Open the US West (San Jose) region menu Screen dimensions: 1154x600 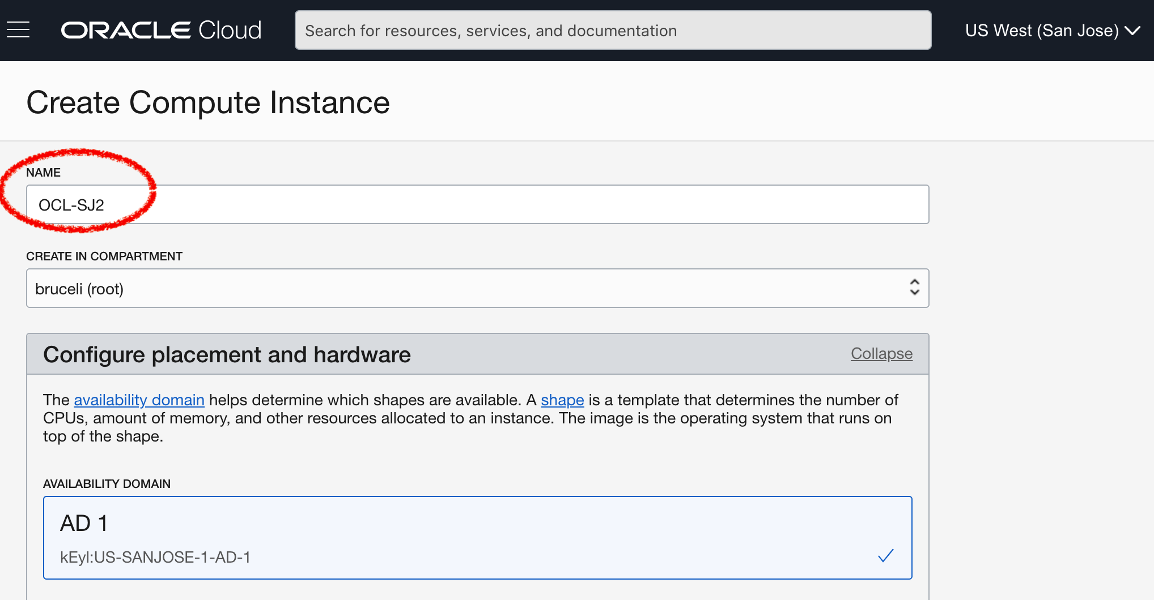[1053, 30]
